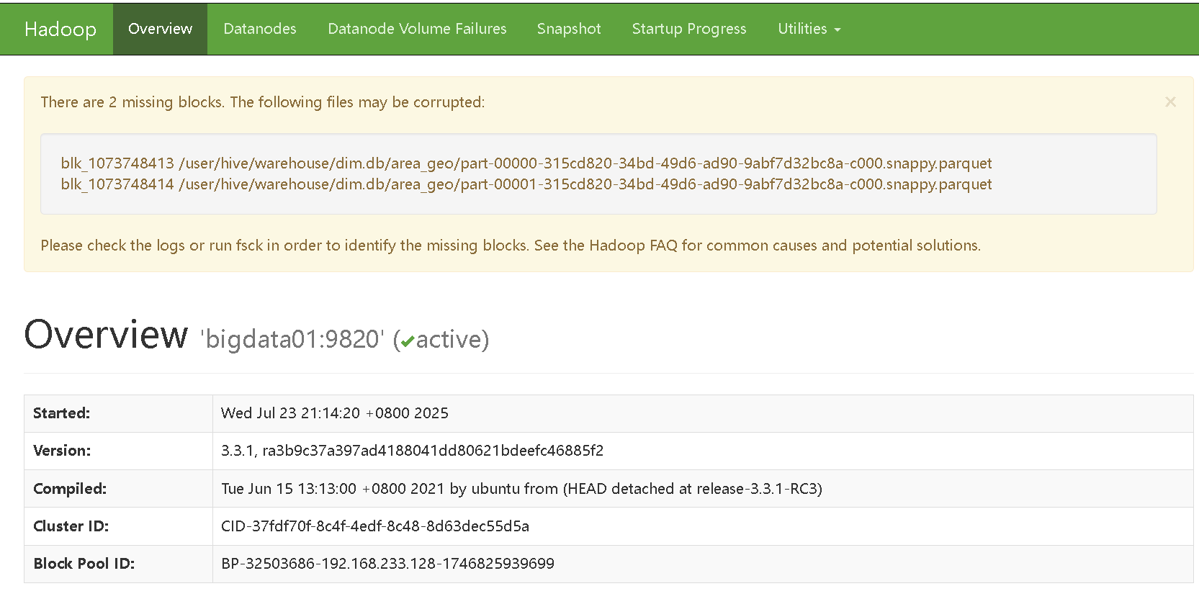
Task: Open Datanode Volume Failures tab
Action: (x=417, y=29)
